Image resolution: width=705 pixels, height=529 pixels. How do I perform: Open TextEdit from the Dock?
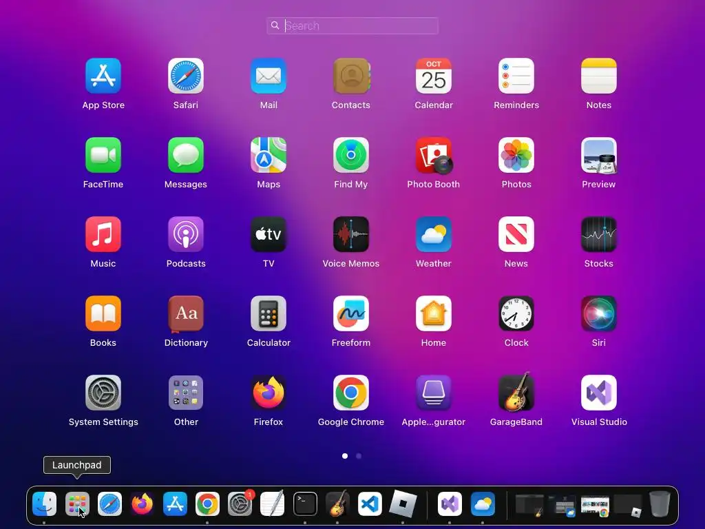273,504
